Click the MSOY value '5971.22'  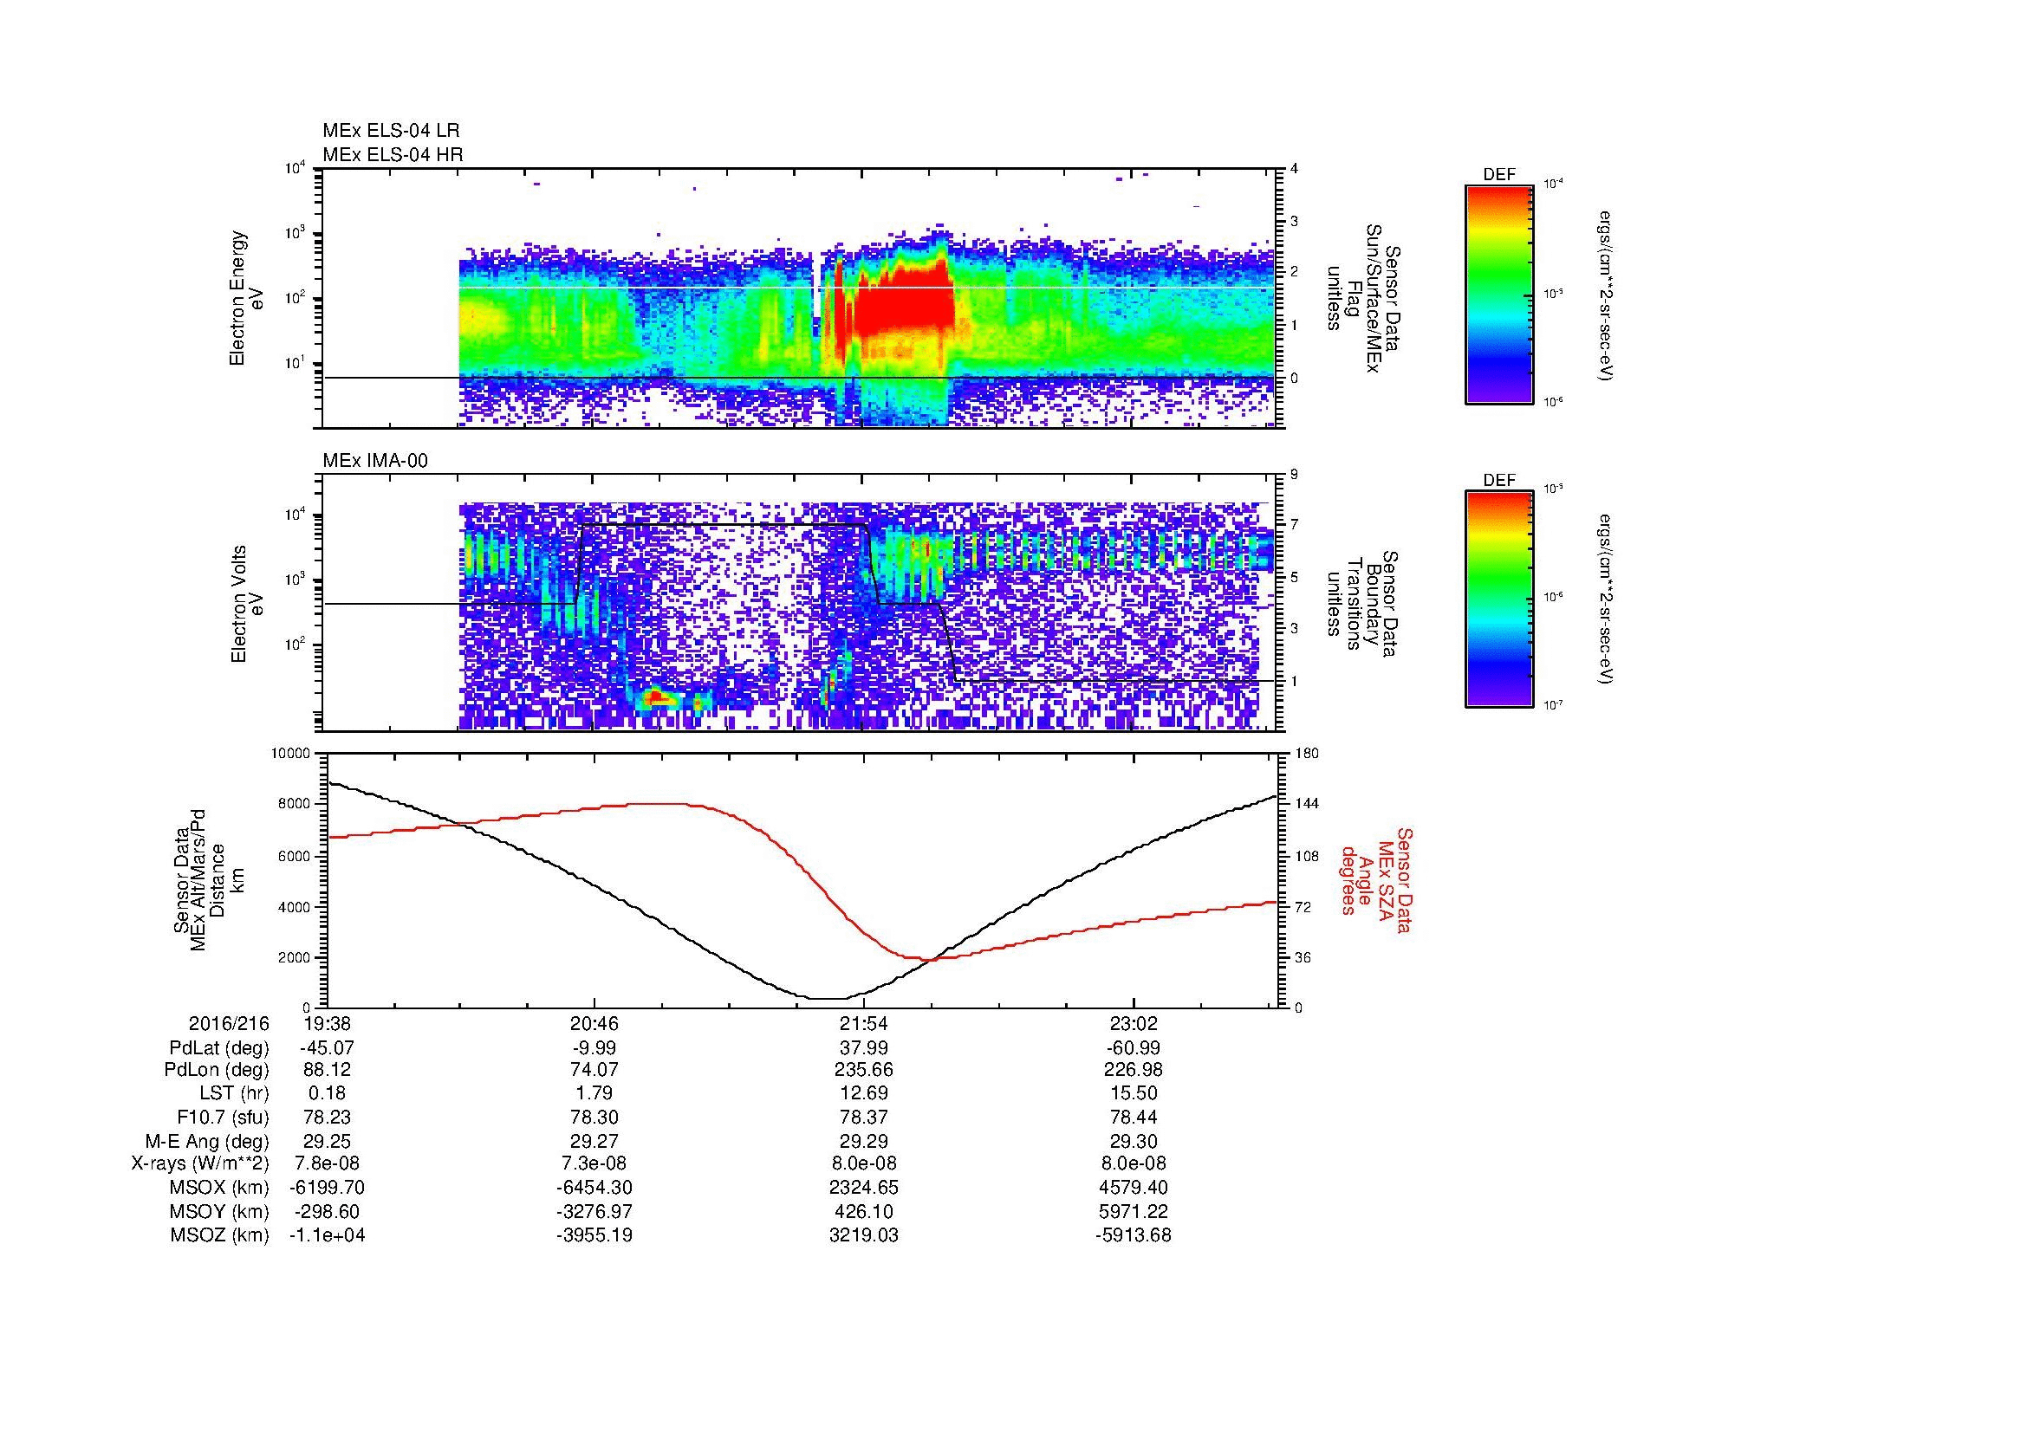click(x=1133, y=1212)
